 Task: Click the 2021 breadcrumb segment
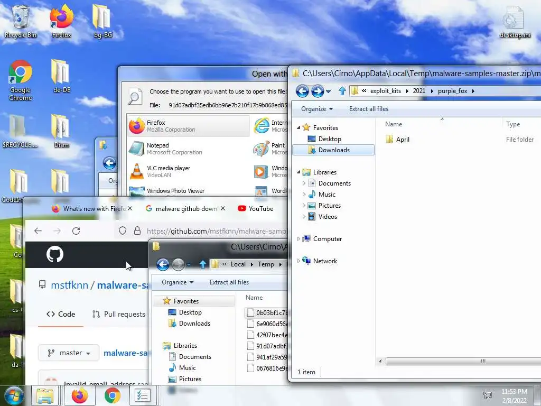click(x=419, y=91)
